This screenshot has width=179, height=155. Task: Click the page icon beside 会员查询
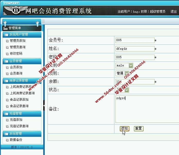[x=7, y=73]
